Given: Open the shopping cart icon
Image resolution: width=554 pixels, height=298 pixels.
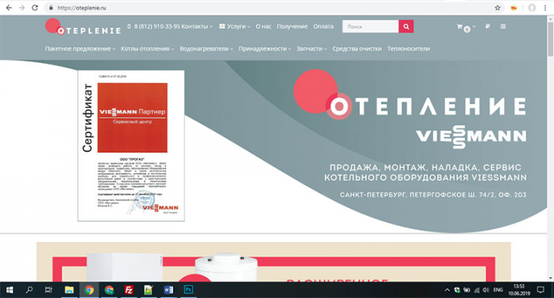Looking at the screenshot, I should 459,26.
